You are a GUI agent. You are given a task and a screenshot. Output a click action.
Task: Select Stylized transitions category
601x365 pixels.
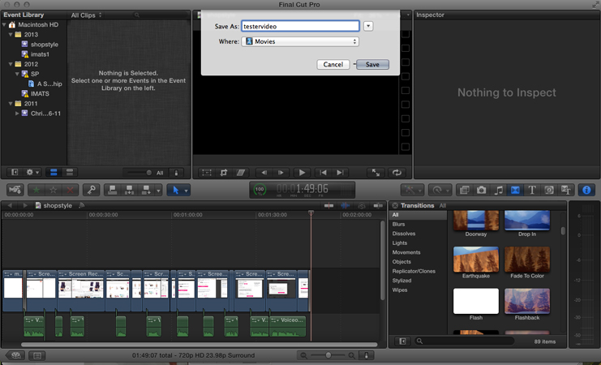(401, 281)
